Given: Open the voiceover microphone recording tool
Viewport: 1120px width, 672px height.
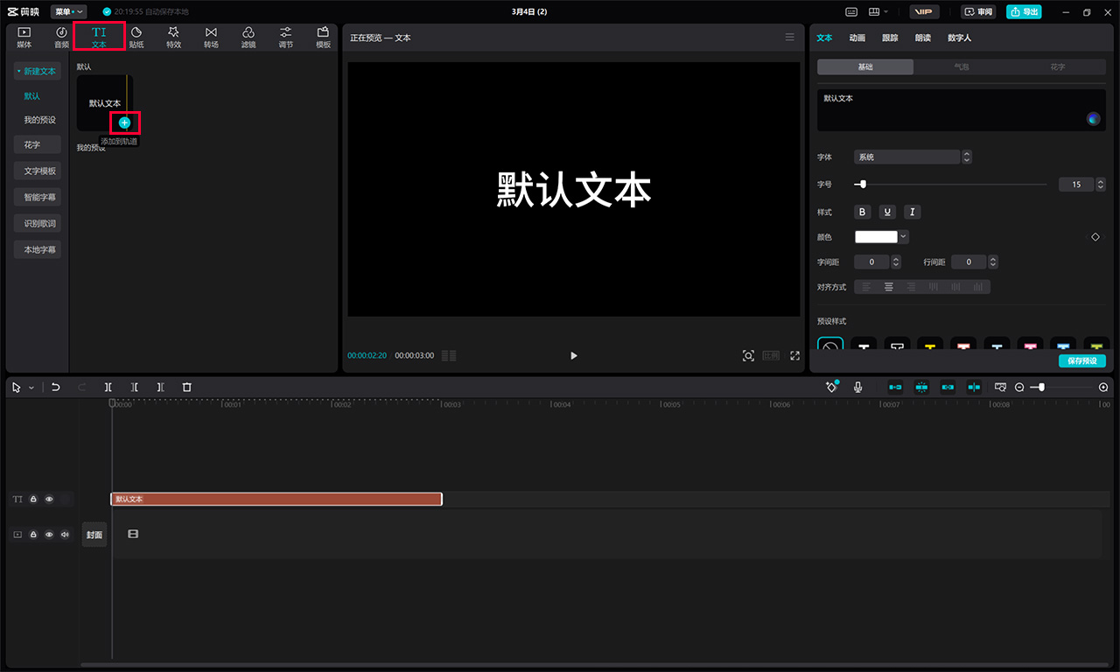Looking at the screenshot, I should click(858, 387).
